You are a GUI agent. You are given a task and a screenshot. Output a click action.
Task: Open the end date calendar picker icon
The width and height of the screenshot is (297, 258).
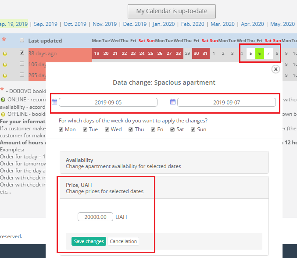[x=173, y=102]
